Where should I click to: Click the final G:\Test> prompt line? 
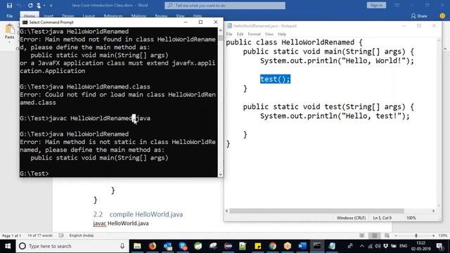point(34,174)
